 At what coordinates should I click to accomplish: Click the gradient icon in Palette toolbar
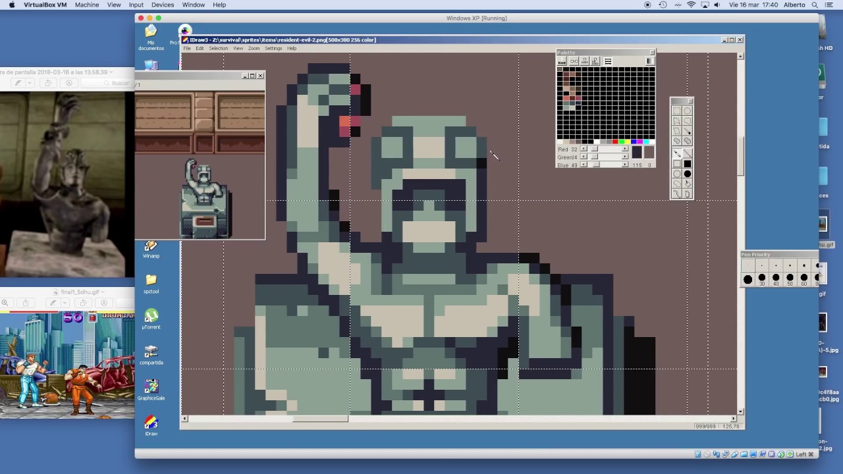(x=649, y=61)
